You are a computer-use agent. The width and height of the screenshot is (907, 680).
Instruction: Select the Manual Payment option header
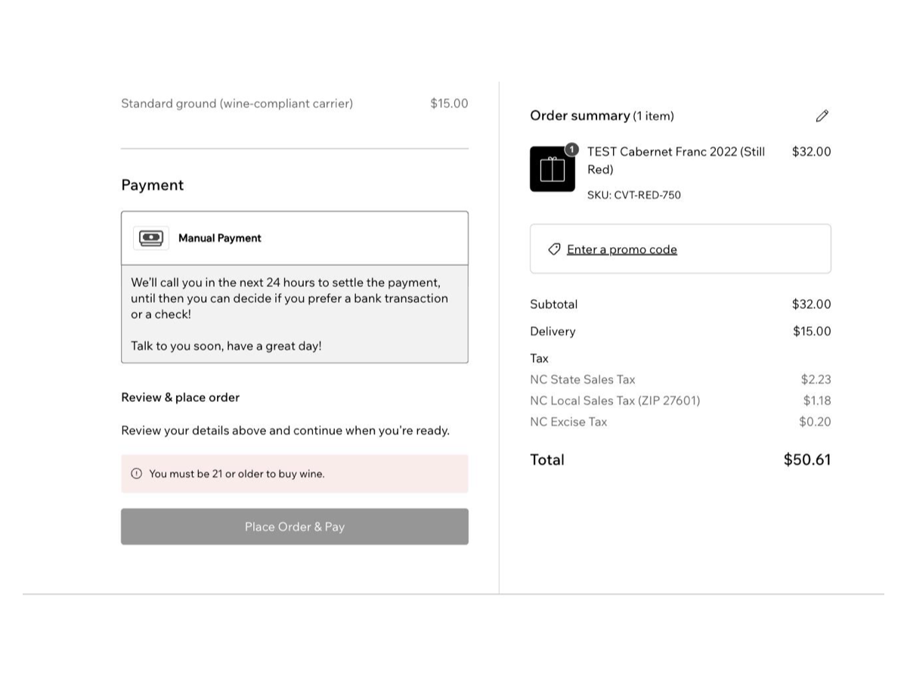pyautogui.click(x=295, y=238)
